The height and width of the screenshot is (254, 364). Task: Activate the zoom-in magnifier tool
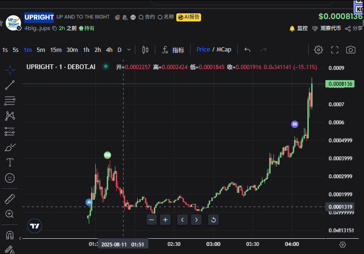tap(10, 214)
